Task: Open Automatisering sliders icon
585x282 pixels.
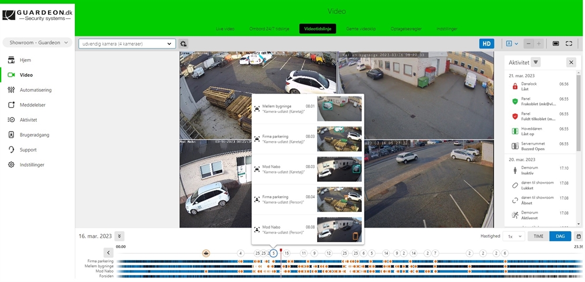Action: [11, 90]
